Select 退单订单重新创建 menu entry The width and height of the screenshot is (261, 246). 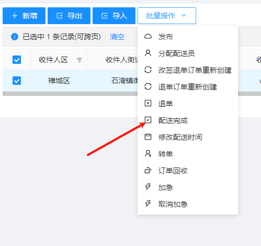tap(188, 87)
